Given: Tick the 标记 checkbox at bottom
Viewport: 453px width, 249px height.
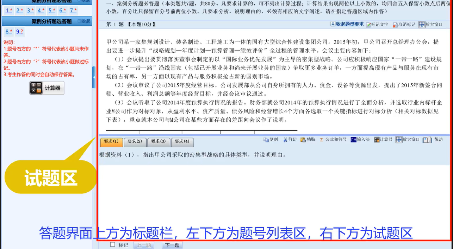Looking at the screenshot, I should pyautogui.click(x=113, y=245).
